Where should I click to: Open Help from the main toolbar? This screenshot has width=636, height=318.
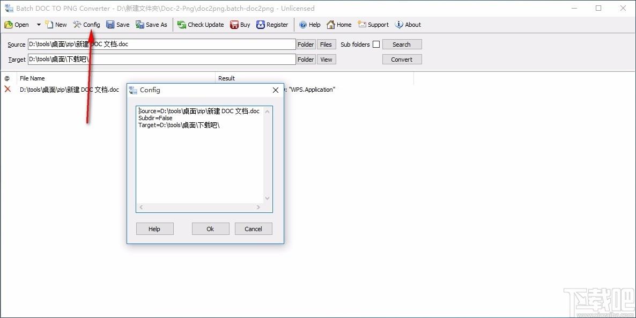tap(310, 25)
